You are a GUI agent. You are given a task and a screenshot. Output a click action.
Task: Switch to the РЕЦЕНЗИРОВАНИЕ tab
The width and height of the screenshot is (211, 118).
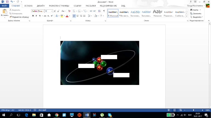108,6
